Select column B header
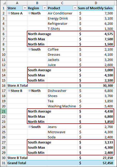The width and height of the screenshot is (117, 167). click(37, 3)
